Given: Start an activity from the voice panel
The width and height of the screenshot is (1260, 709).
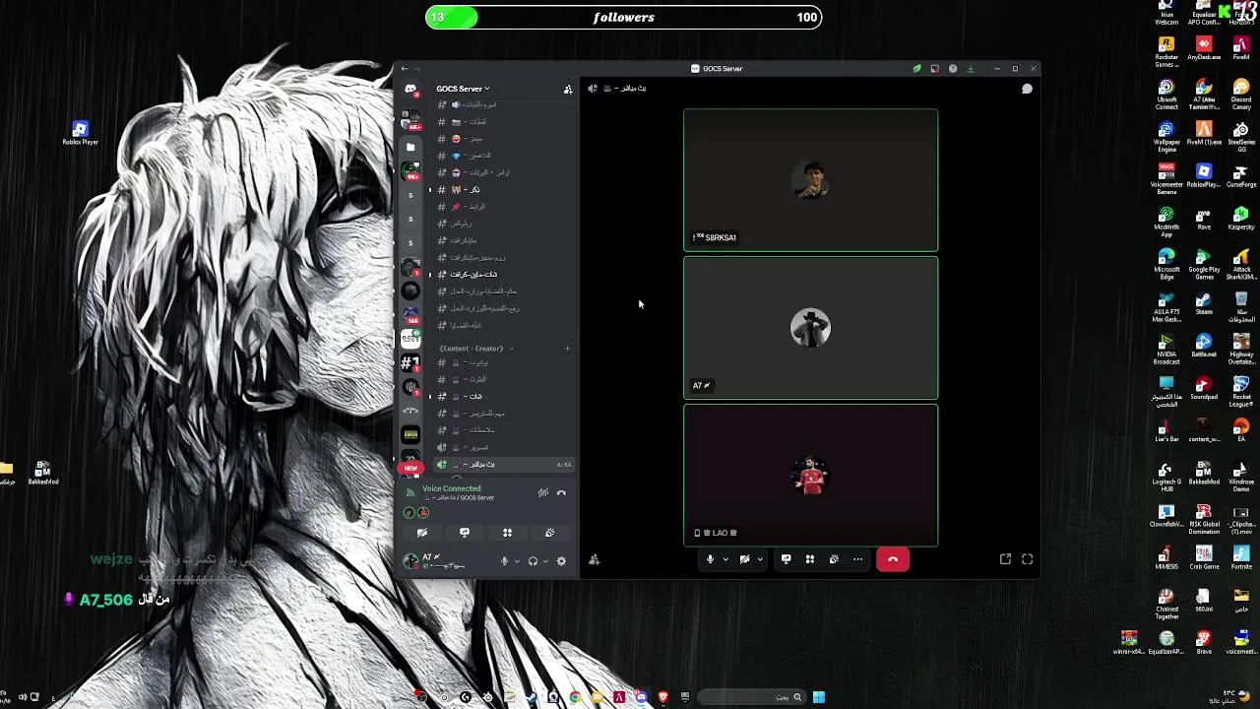Looking at the screenshot, I should coord(507,533).
